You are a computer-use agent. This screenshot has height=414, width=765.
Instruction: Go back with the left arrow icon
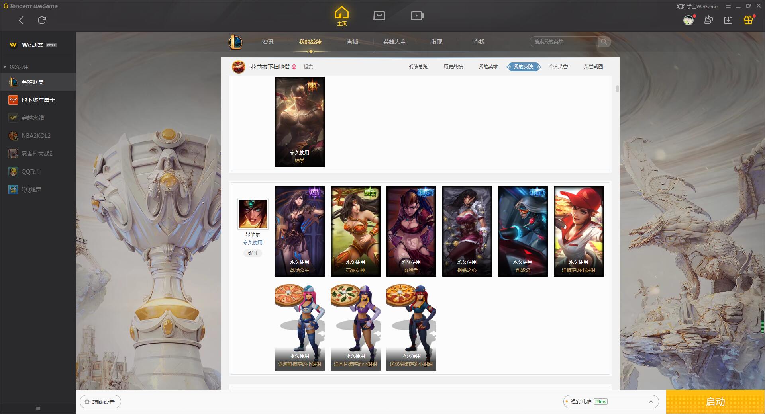(21, 20)
